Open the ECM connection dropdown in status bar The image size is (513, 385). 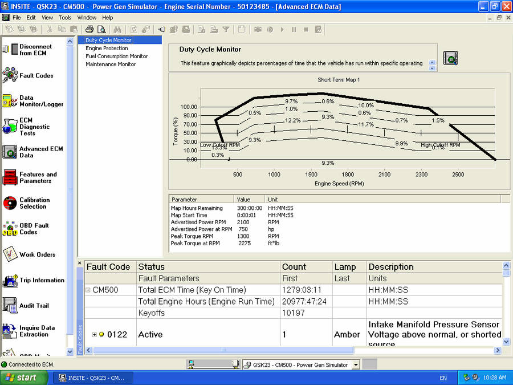pos(356,364)
